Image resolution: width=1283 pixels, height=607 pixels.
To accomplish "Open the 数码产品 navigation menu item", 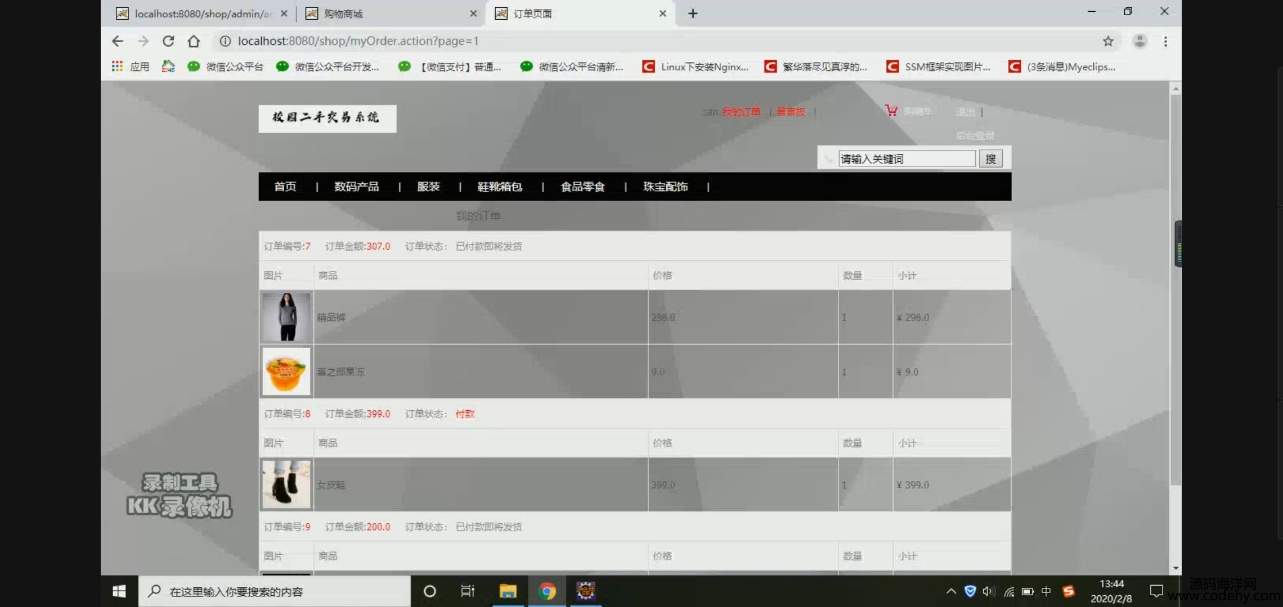I will (x=356, y=187).
